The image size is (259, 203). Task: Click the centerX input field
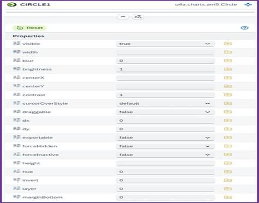pyautogui.click(x=166, y=78)
